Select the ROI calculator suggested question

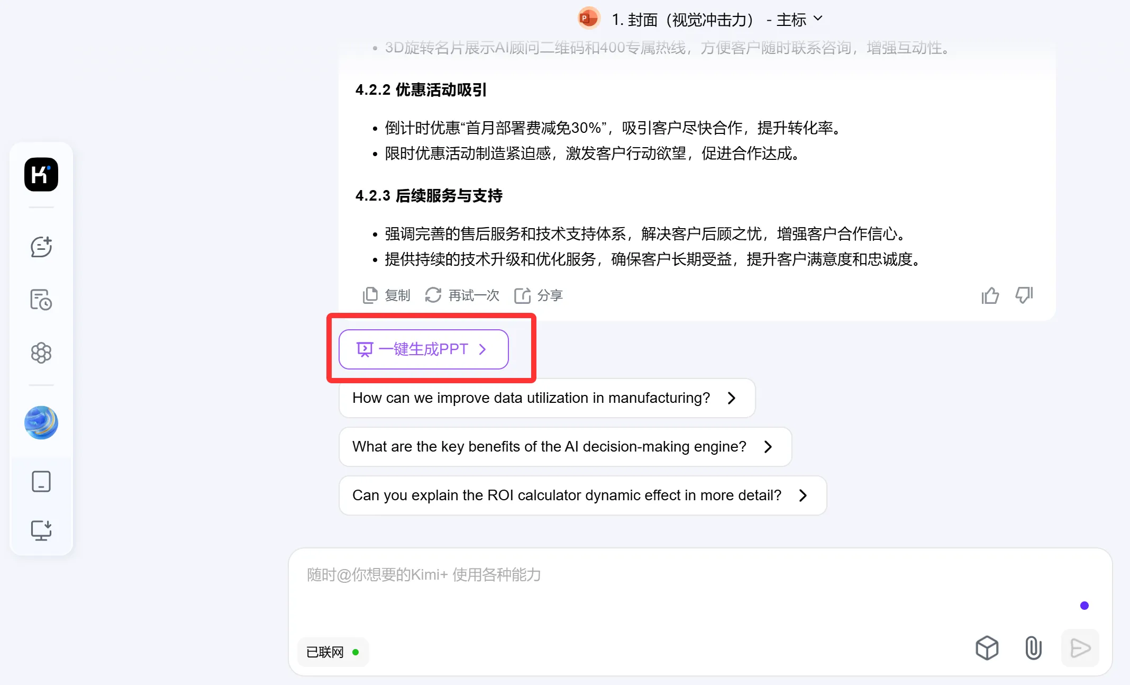coord(582,495)
